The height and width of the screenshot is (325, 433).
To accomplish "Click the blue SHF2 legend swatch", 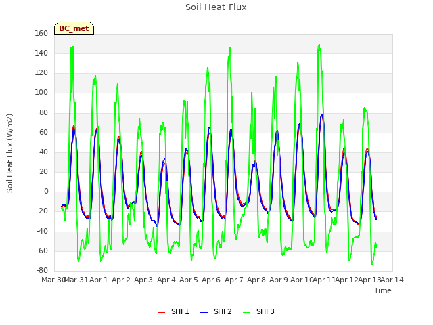I will 204,313.
